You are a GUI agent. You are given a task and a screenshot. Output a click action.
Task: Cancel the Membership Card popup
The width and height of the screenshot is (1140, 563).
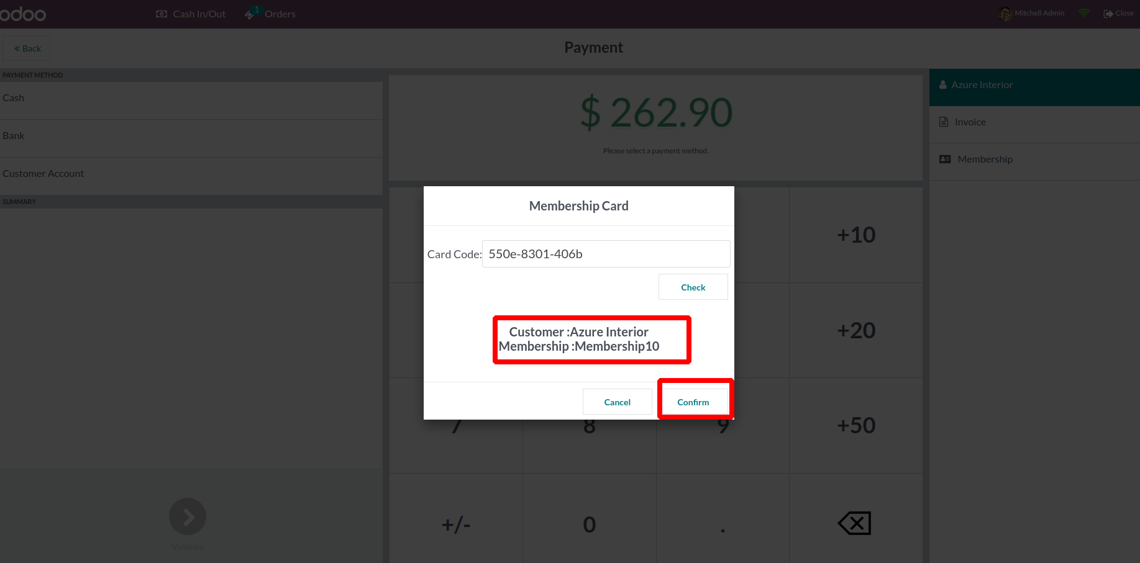coord(617,402)
